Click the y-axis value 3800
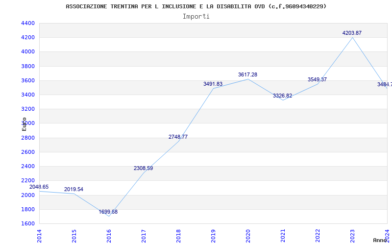This screenshot has width=392, height=245. pyautogui.click(x=28, y=66)
